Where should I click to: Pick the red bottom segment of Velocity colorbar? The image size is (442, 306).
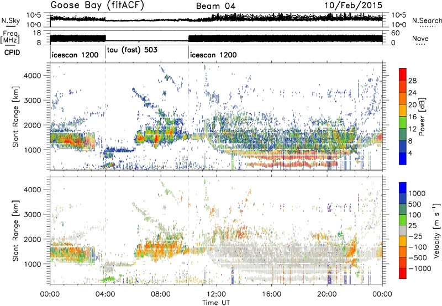pyautogui.click(x=403, y=273)
